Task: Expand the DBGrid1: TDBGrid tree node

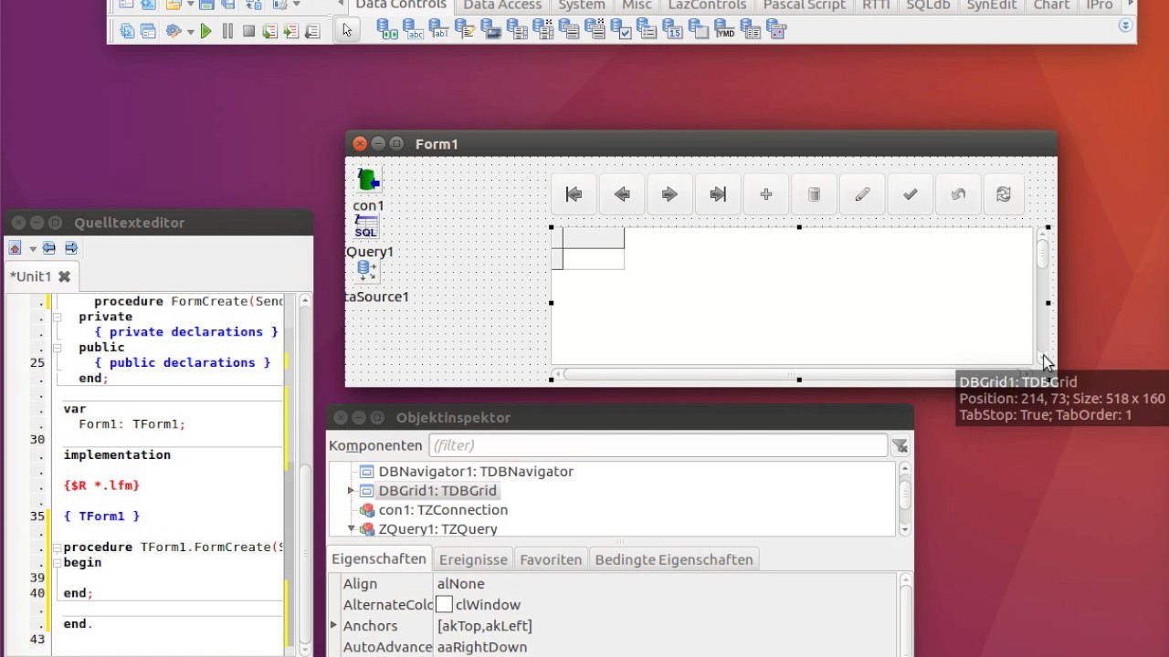Action: tap(351, 491)
